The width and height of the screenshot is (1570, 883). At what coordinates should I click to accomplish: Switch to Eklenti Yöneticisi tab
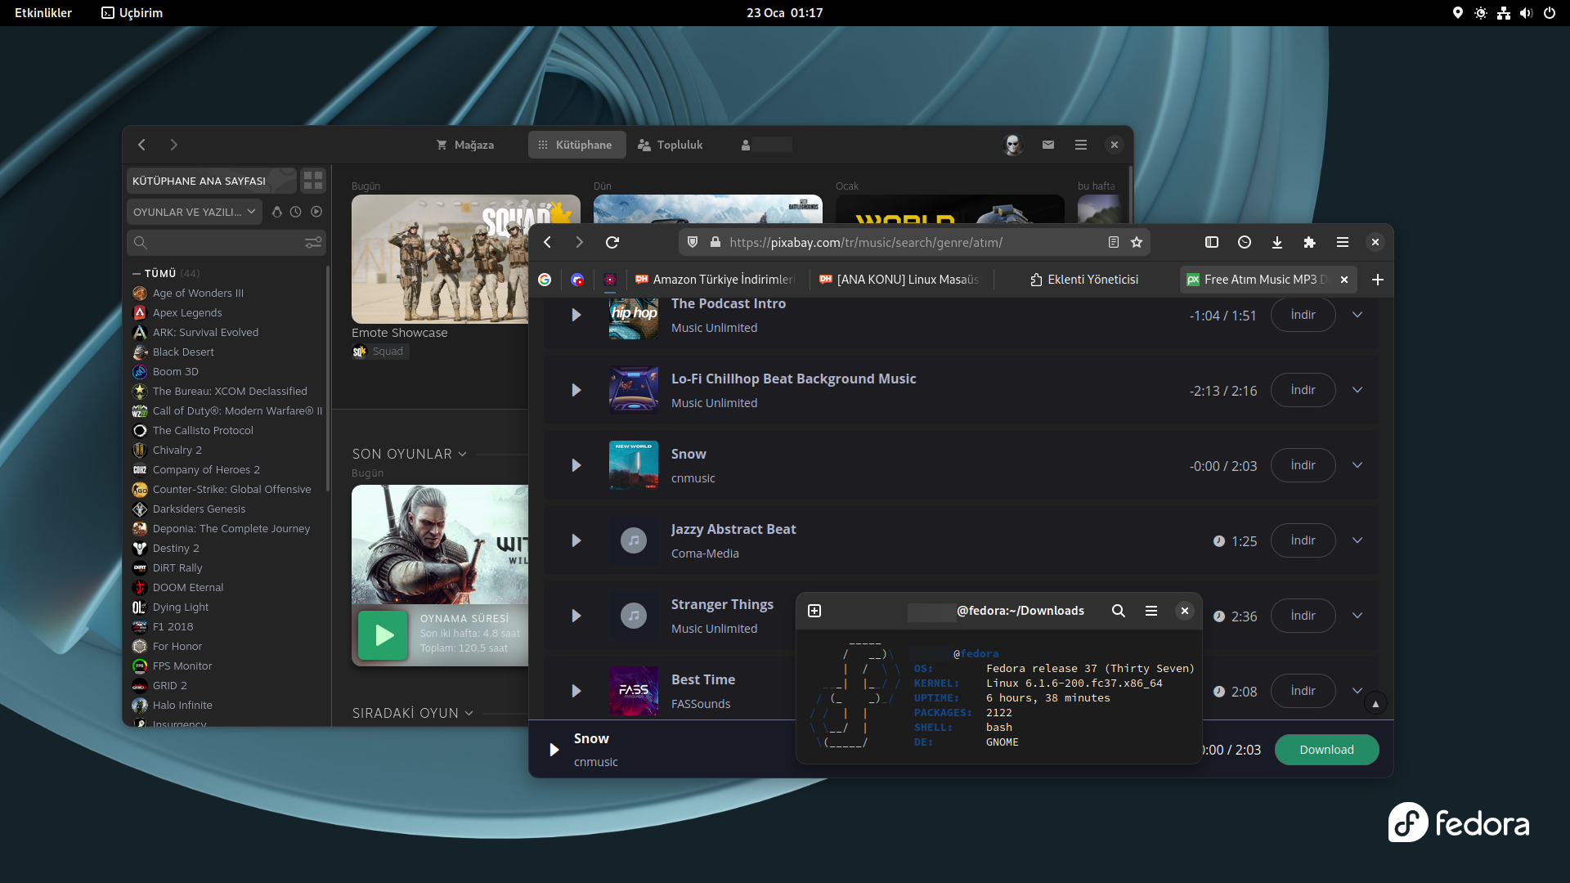[x=1084, y=280]
